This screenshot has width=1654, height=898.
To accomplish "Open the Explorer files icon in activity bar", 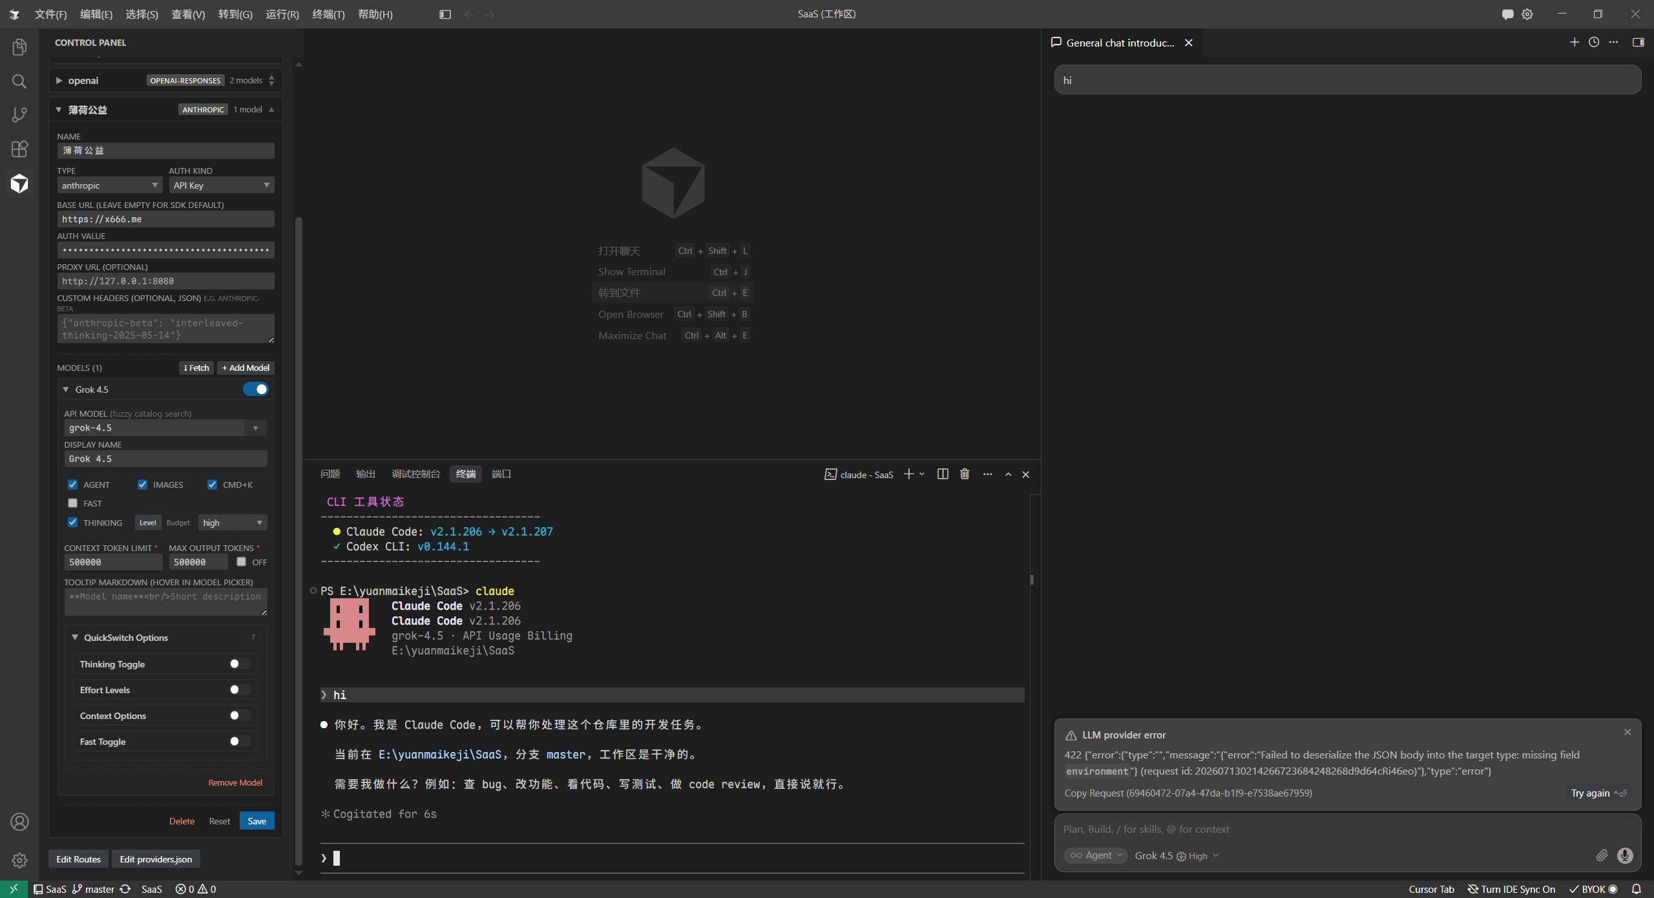I will pos(19,47).
